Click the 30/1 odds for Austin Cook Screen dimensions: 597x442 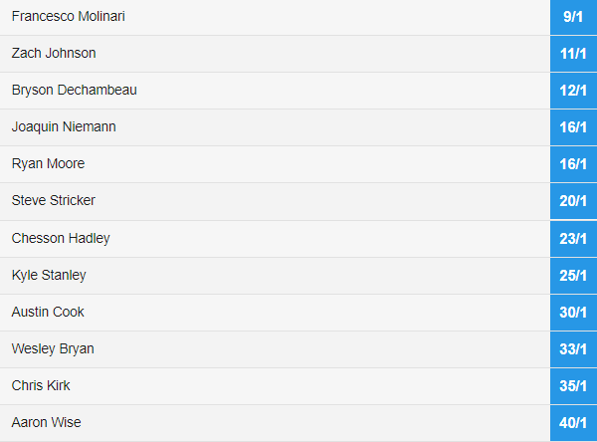point(573,313)
